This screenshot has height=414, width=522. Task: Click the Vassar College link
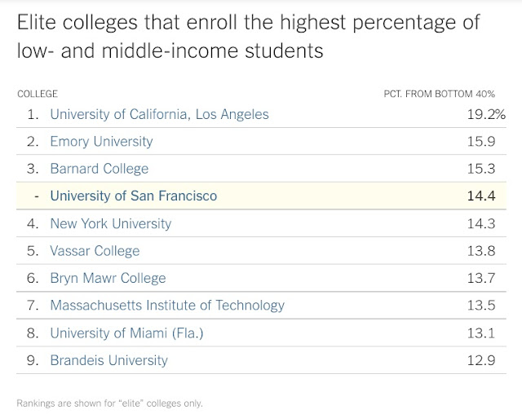coord(95,251)
